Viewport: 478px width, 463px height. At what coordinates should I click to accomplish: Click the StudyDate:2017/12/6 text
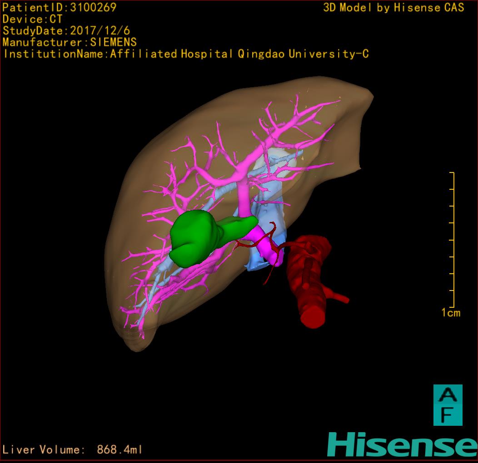[66, 31]
